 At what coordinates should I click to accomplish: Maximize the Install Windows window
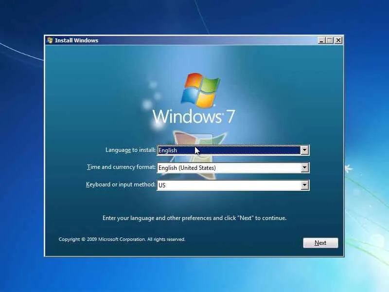pyautogui.click(x=330, y=40)
